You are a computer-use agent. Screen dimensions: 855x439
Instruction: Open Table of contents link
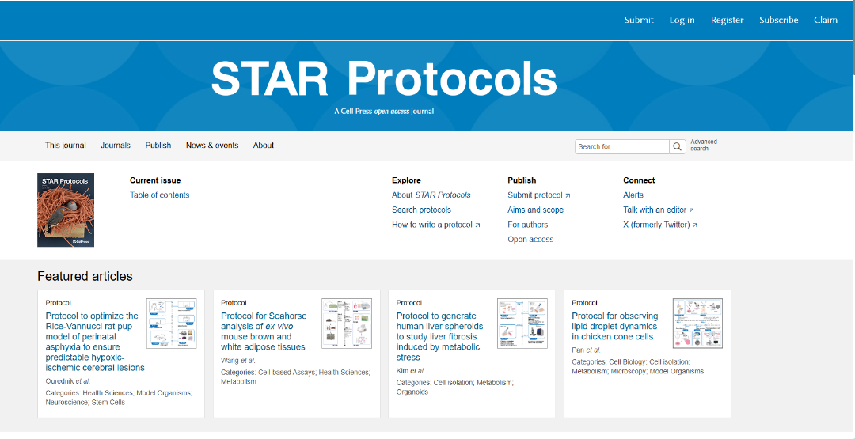click(x=159, y=195)
